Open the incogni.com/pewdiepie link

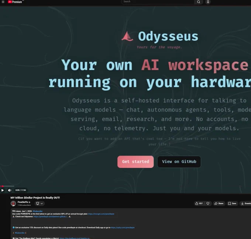[x=101, y=214]
